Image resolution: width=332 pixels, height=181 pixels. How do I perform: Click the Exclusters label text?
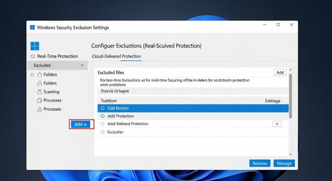click(115, 132)
